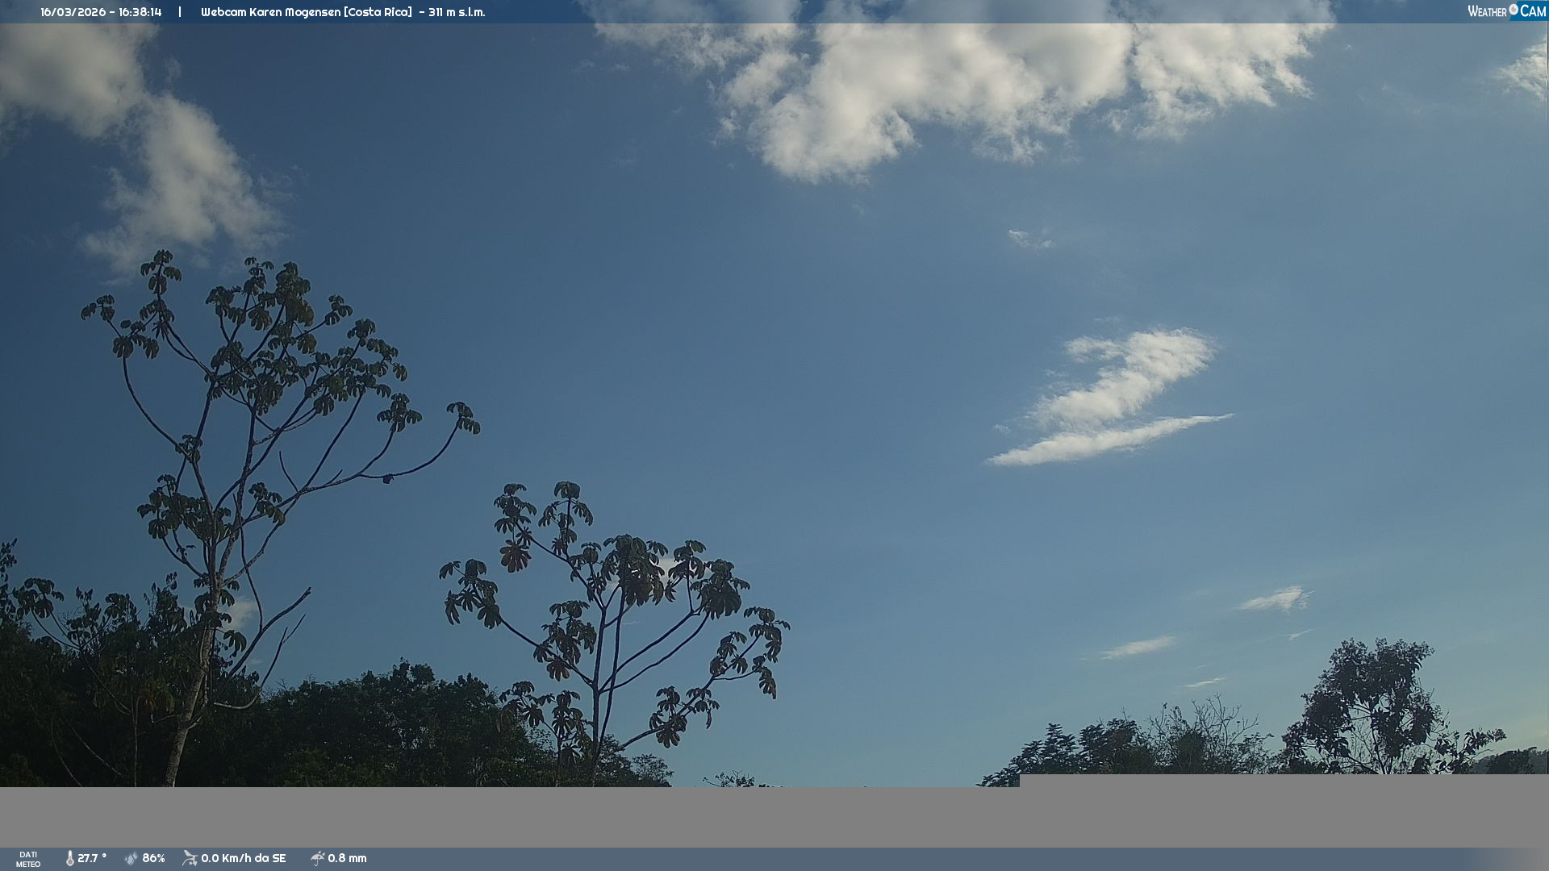Click the wind vane anemometer icon
The width and height of the screenshot is (1549, 871).
tap(190, 858)
